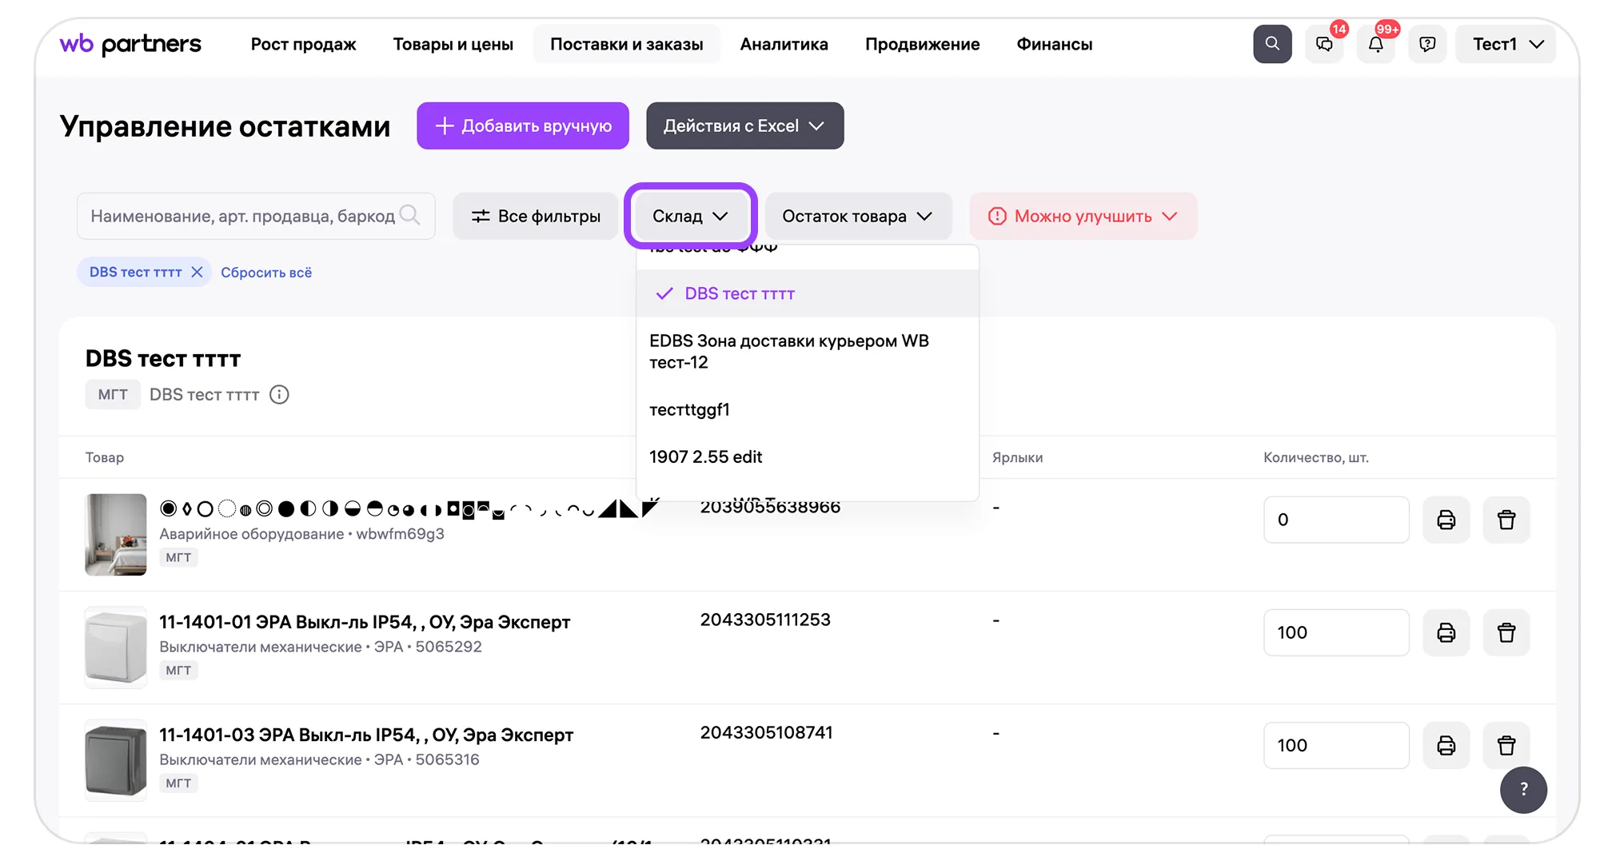Click info icon next to DBS тест тттт

(279, 395)
